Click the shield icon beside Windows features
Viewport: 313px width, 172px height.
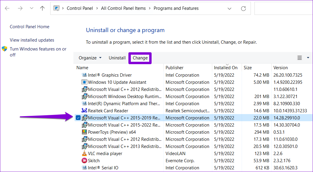(4, 49)
